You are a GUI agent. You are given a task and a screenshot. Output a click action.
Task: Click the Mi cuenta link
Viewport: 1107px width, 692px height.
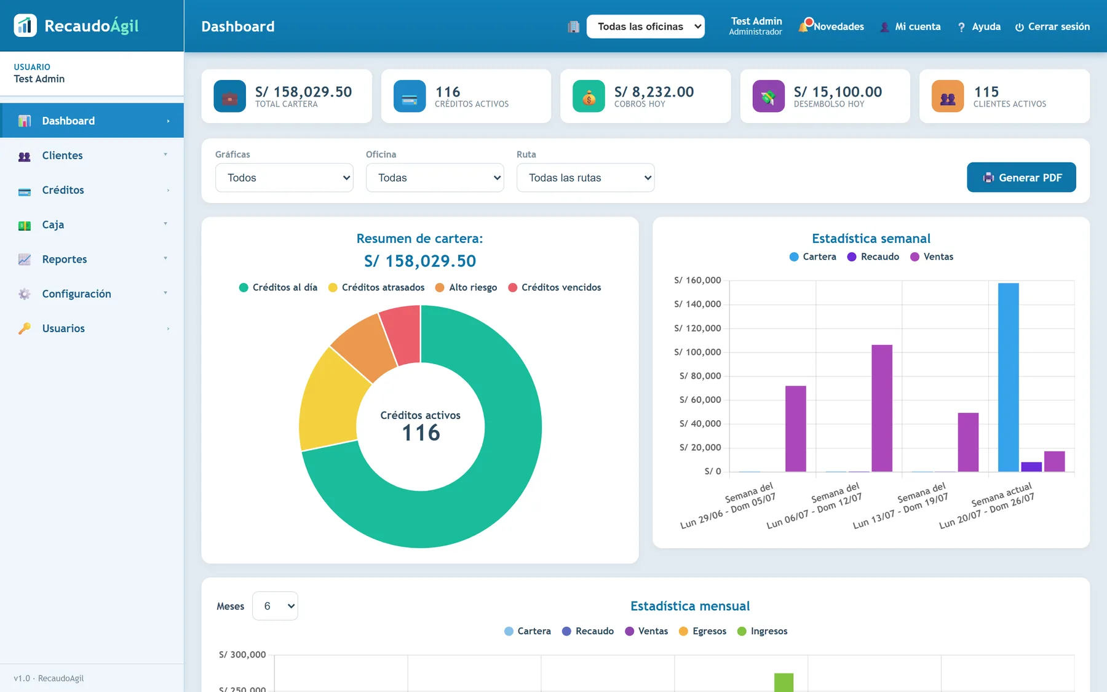910,26
